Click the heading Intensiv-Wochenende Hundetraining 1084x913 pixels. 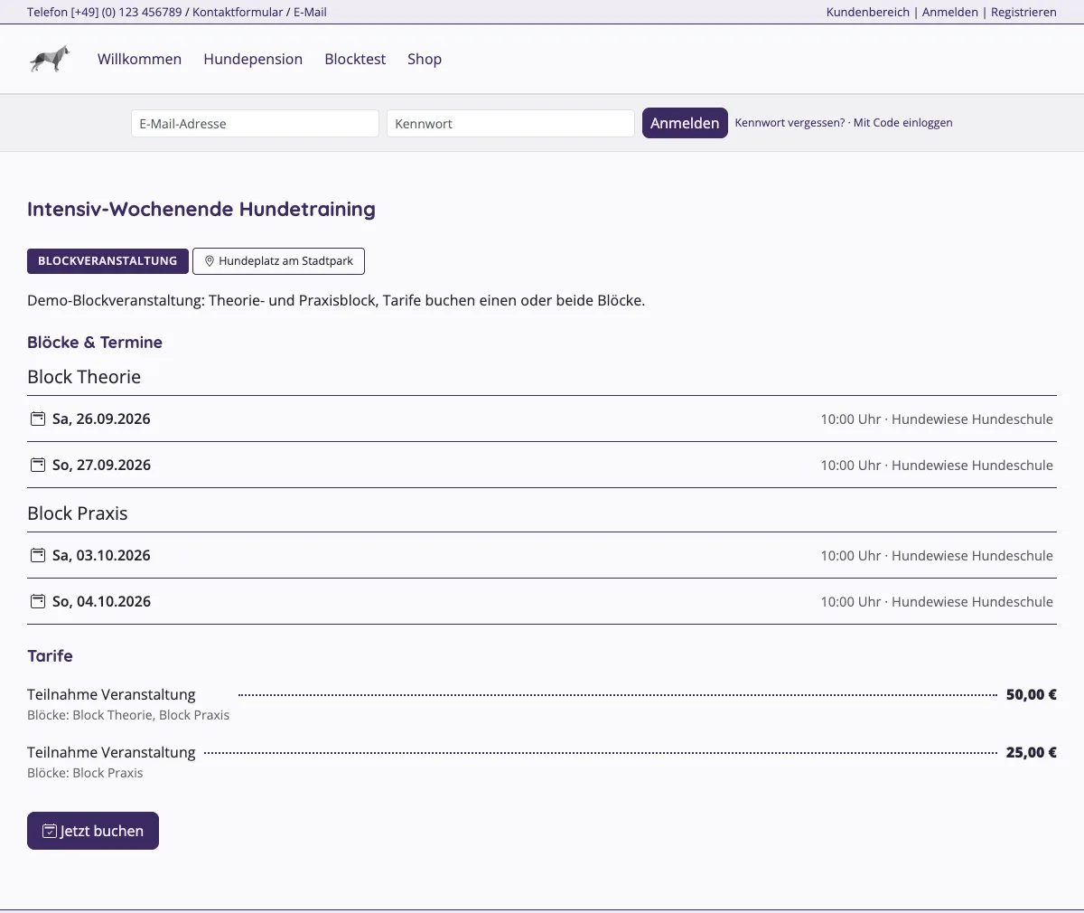(x=201, y=209)
